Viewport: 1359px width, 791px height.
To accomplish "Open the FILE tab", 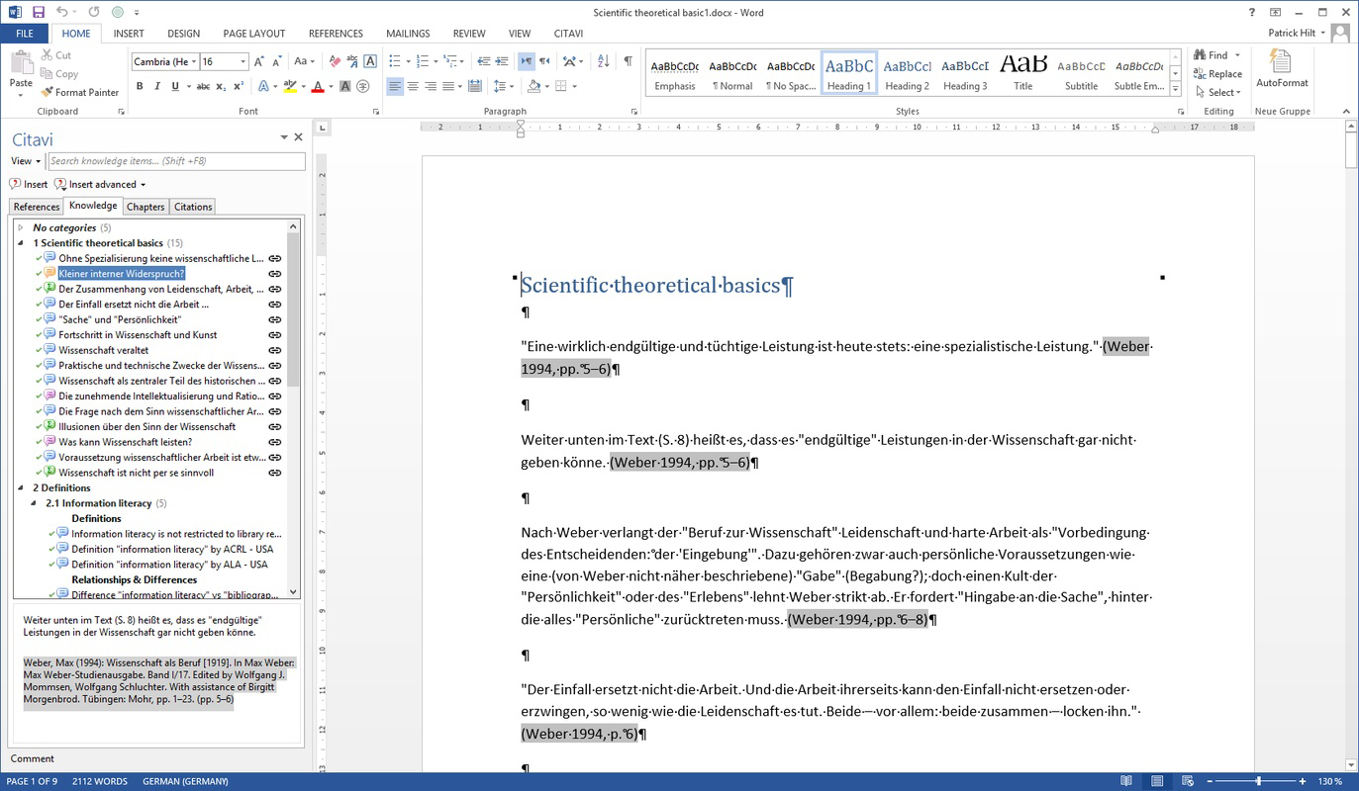I will [24, 34].
